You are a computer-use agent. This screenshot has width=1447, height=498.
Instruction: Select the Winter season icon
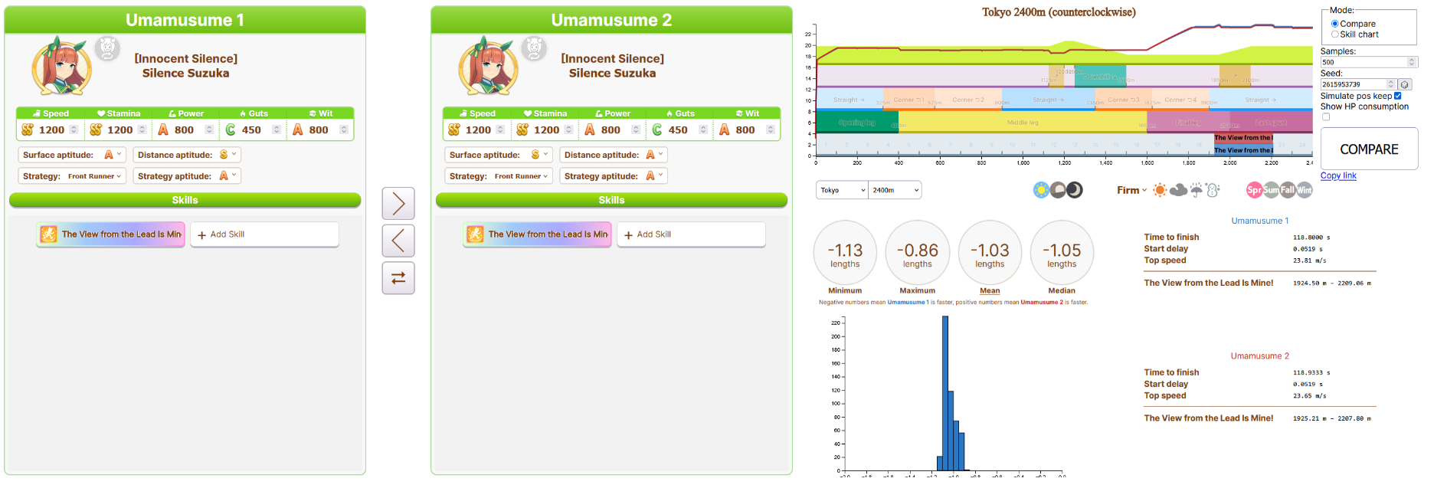(x=1305, y=190)
